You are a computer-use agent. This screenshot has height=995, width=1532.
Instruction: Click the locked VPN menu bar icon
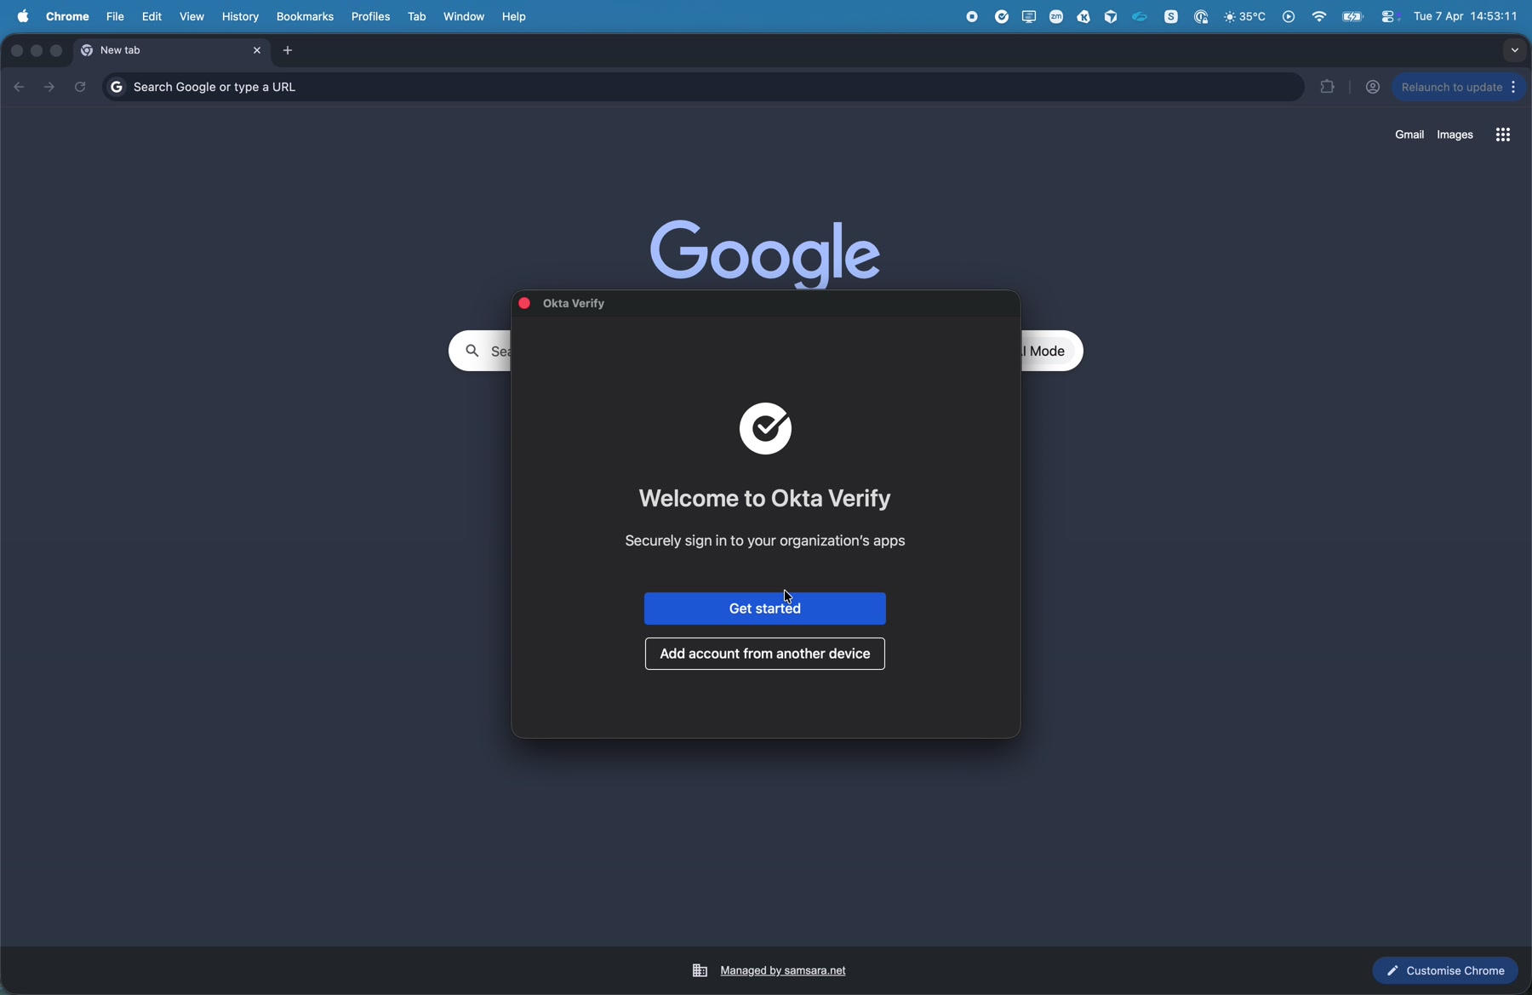point(1201,16)
